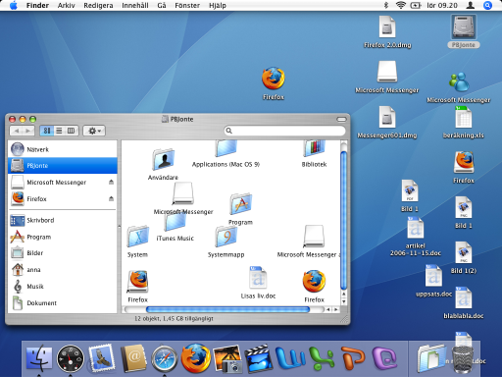
Task: Open the Apple menu
Action: click(14, 5)
